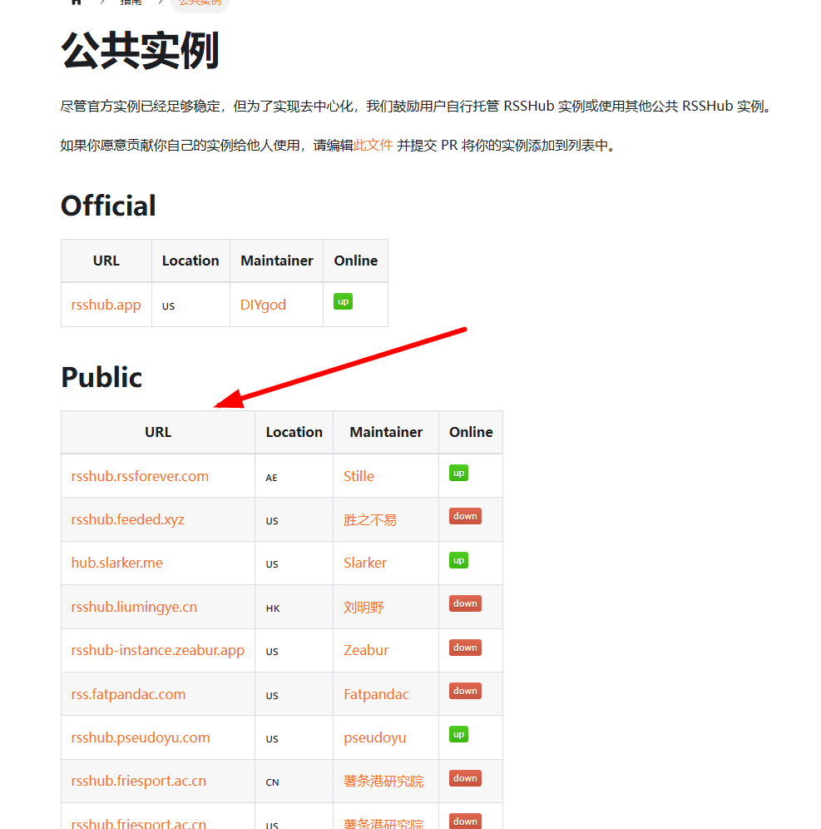Click the down badge in the rsshub.liumingye.cn row
This screenshot has width=821, height=829.
pos(466,603)
